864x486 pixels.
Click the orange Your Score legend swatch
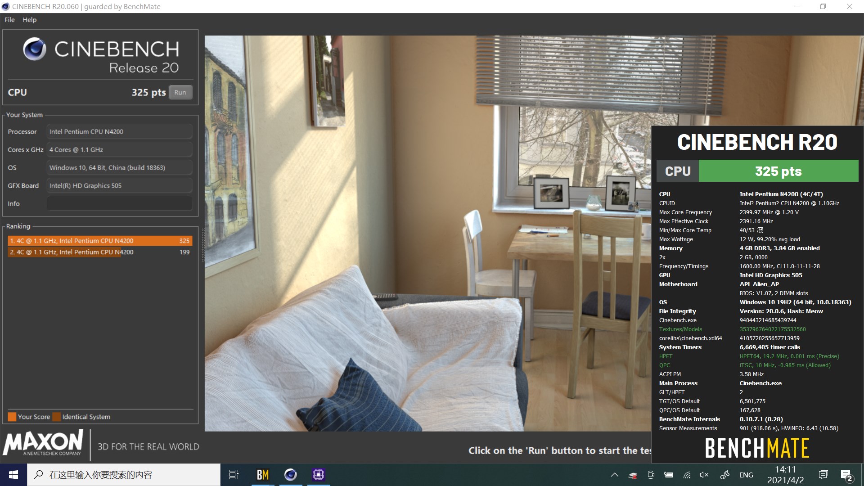(x=12, y=417)
